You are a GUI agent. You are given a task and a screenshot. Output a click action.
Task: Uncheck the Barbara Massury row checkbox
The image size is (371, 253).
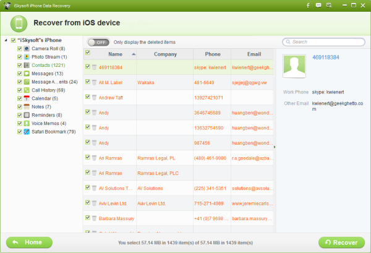[88, 218]
